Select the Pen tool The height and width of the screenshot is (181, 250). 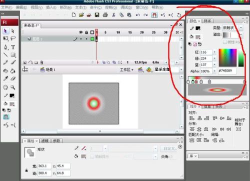(x=5, y=47)
